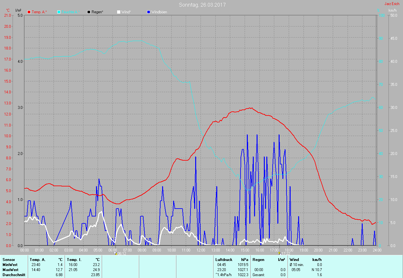This screenshot has width=403, height=278.
Task: Select the 'Regen*' legend label
Action: click(x=97, y=12)
